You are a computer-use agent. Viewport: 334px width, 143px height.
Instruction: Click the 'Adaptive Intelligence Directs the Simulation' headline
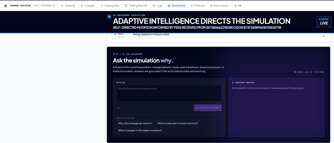[201, 21]
